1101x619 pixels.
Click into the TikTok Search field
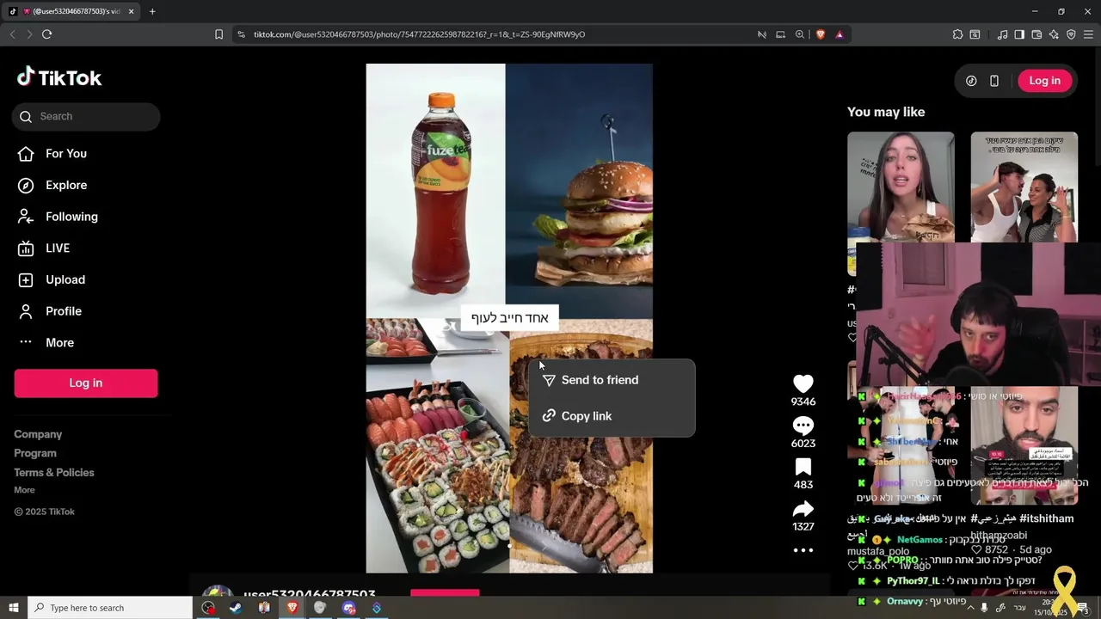86,116
